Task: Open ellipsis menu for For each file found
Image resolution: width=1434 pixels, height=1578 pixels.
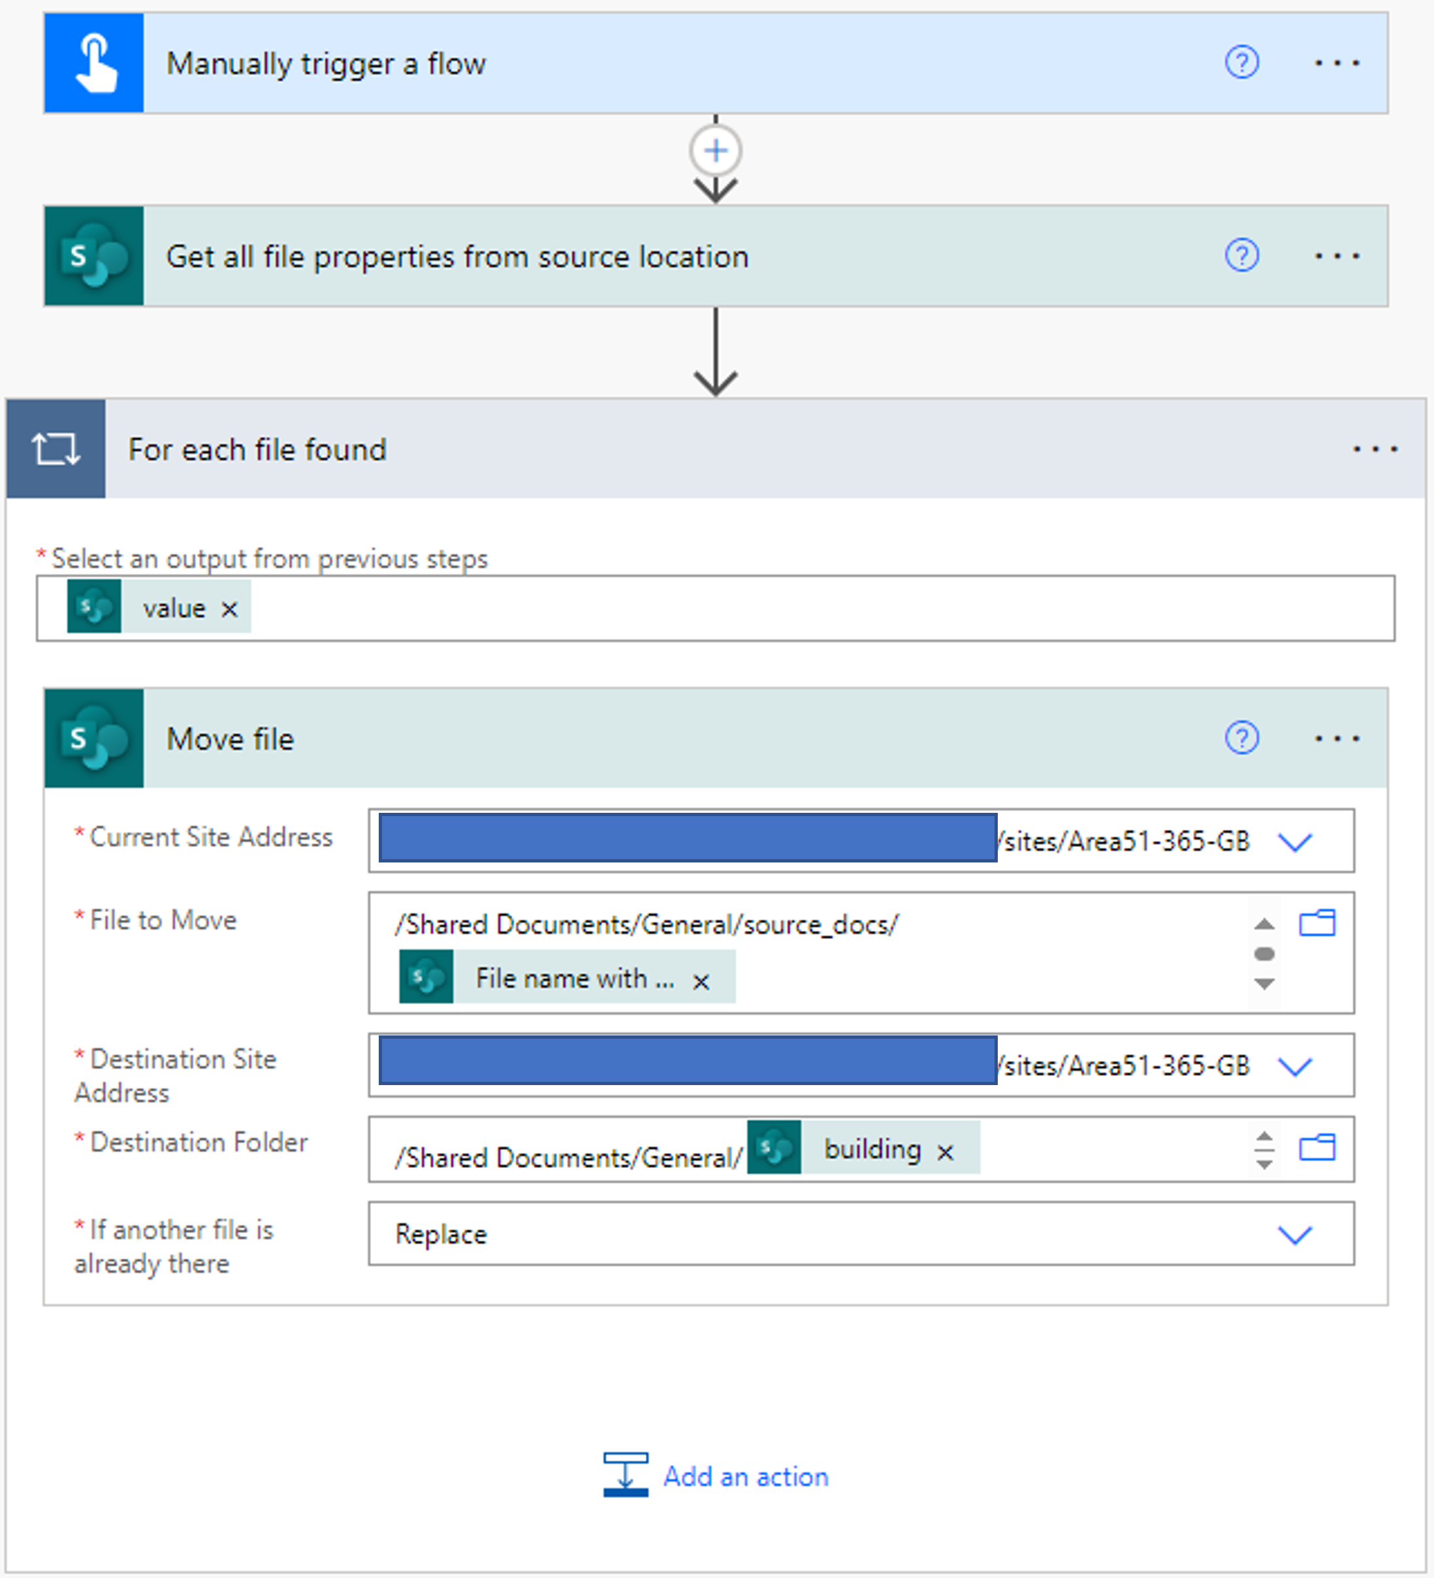Action: click(x=1375, y=449)
